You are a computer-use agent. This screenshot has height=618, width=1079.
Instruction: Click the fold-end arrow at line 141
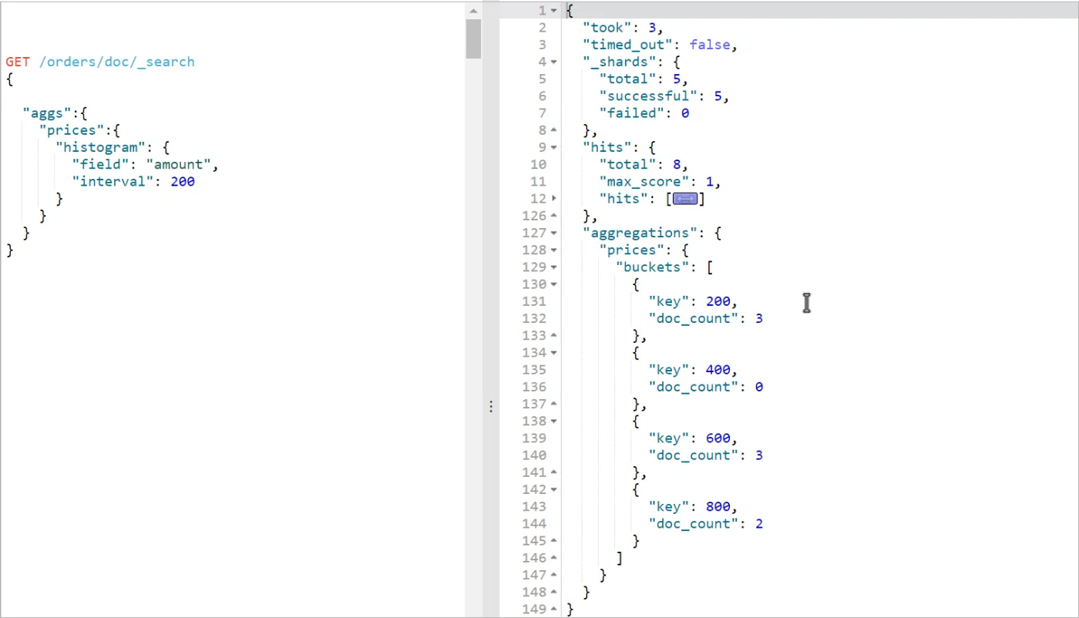(x=554, y=472)
